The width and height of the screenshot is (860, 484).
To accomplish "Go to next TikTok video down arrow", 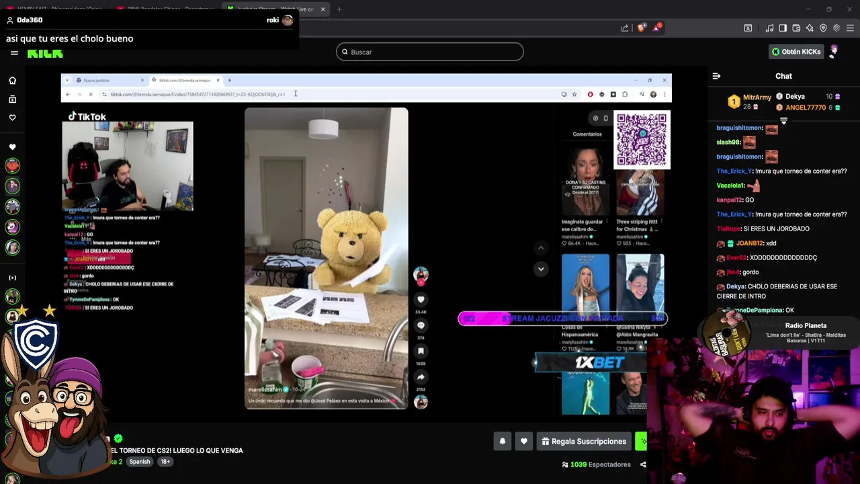I will 541,269.
